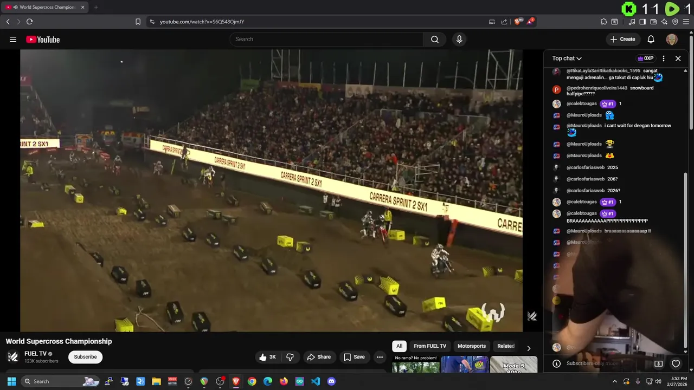Open the YouTube guide hamburger menu

coord(13,39)
